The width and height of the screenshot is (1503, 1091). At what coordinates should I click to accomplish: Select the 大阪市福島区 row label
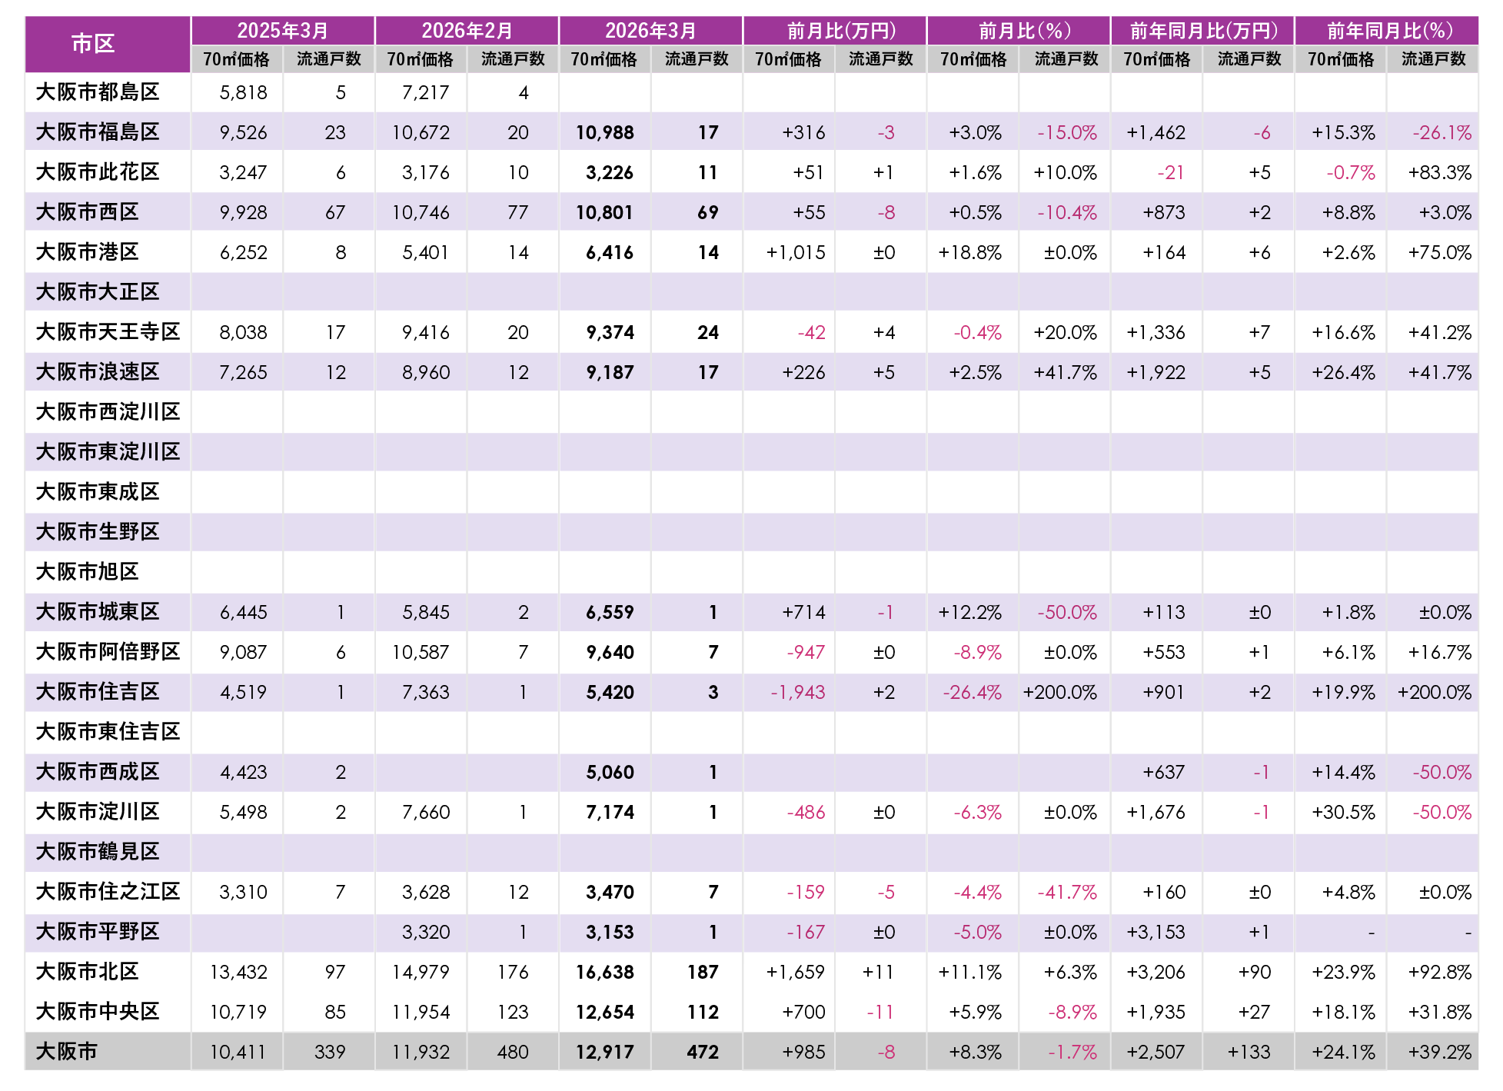(98, 132)
